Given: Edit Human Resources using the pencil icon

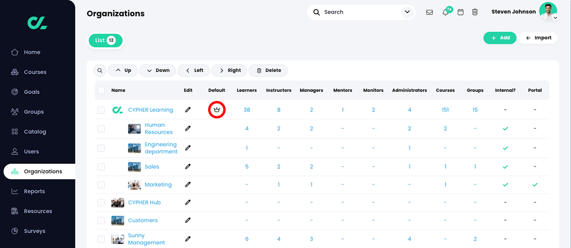Looking at the screenshot, I should coord(187,128).
